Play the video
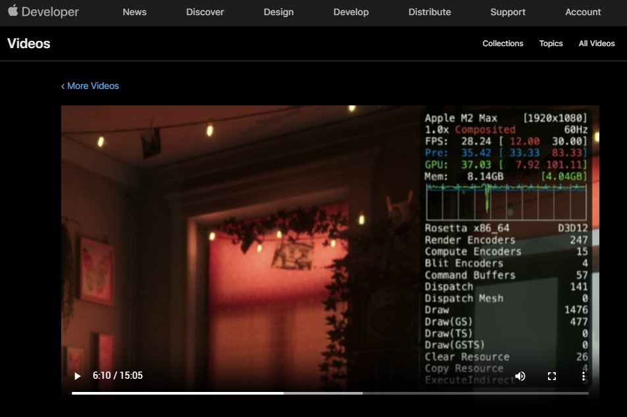Screen dimensions: 627x417 pyautogui.click(x=78, y=375)
